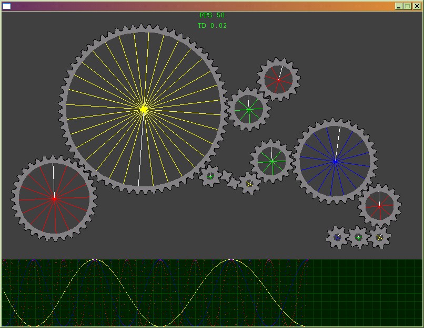Select the large blue-spoked gear
Image resolution: width=424 pixels, height=328 pixels.
tap(335, 161)
